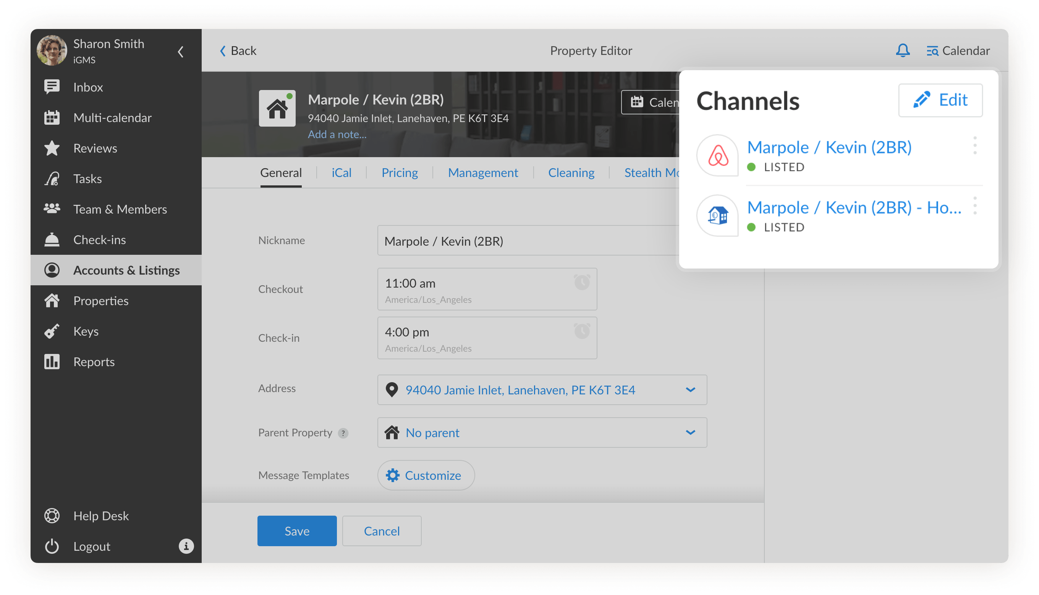1039x595 pixels.
Task: Switch to the Stealth Mode tab
Action: 652,173
